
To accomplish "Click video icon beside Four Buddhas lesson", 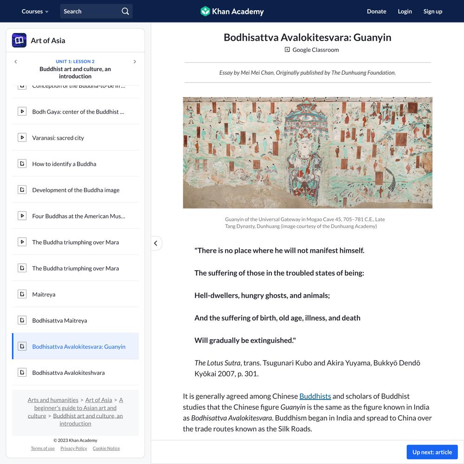I will (x=22, y=216).
